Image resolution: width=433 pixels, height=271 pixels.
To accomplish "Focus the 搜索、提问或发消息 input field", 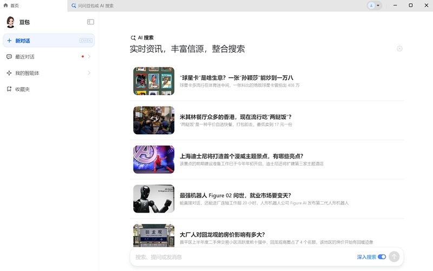I will click(243, 257).
